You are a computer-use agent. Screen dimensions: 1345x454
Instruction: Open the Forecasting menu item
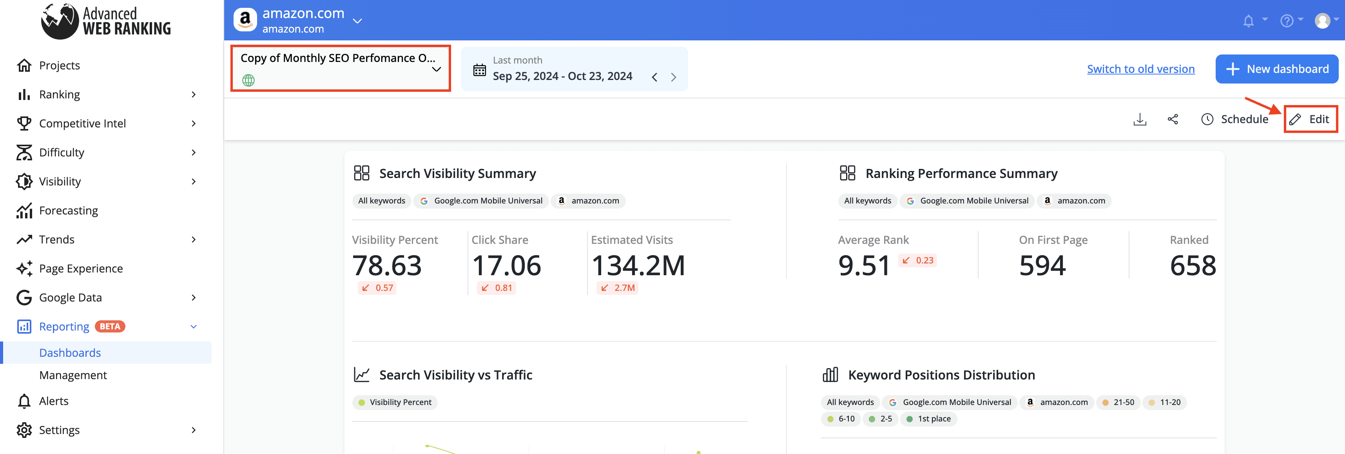pyautogui.click(x=69, y=211)
